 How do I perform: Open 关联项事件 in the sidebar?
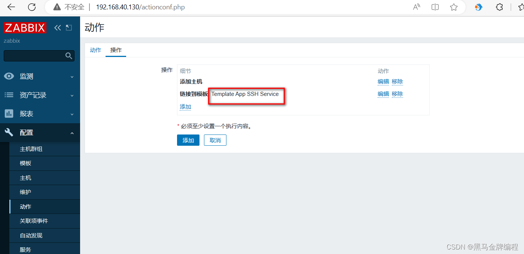(45, 221)
